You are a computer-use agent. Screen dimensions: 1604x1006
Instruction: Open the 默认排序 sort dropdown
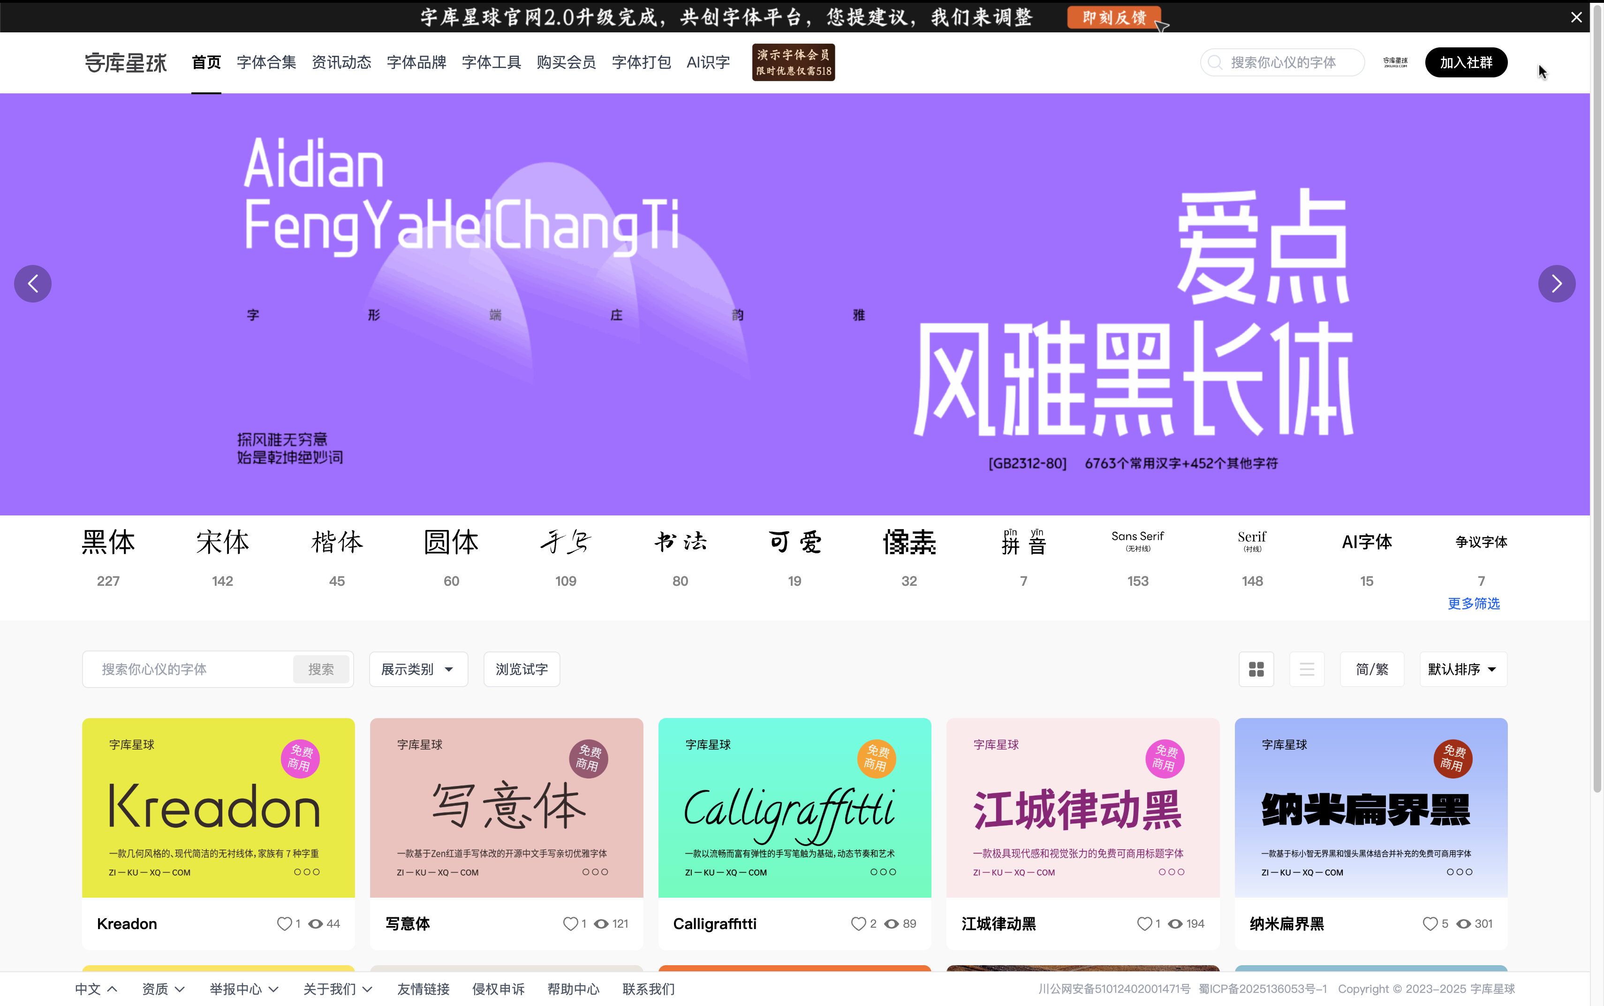pos(1462,669)
